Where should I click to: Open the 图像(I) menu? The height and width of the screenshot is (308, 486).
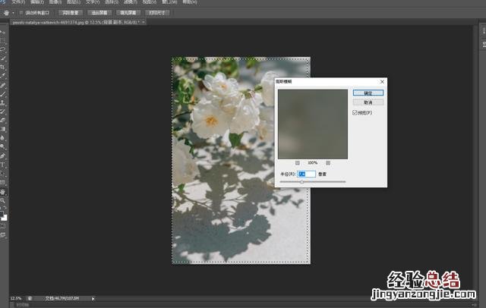55,2
